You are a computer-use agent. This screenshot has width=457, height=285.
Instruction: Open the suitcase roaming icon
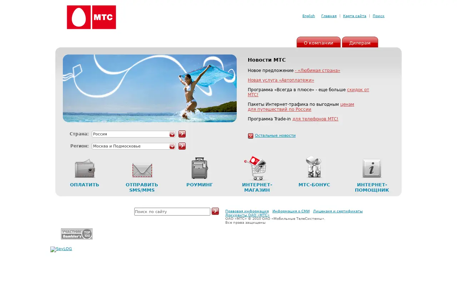(x=200, y=168)
